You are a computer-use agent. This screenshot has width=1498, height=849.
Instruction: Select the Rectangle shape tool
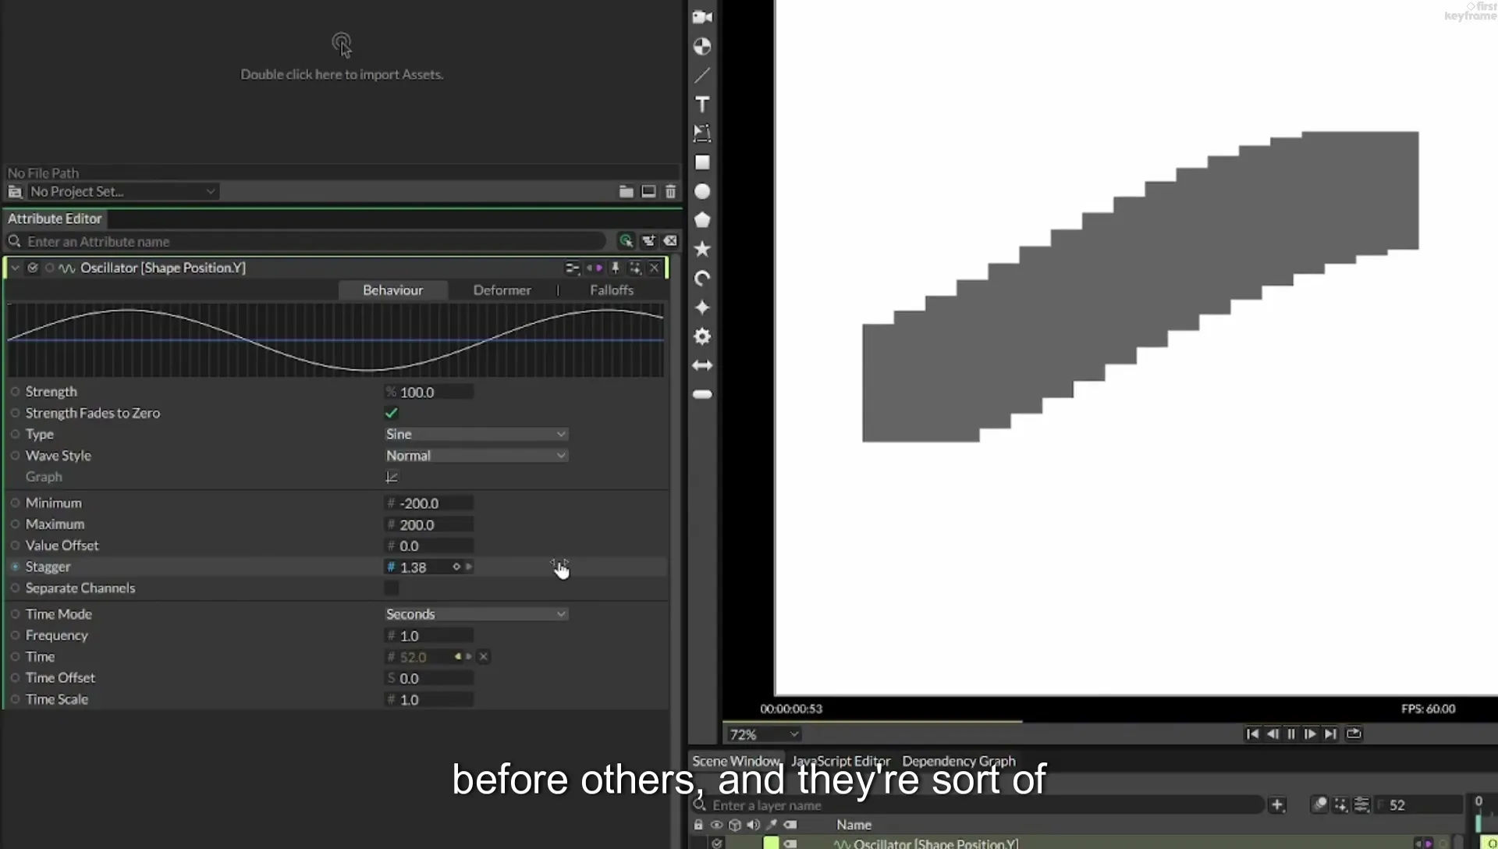[x=702, y=162]
